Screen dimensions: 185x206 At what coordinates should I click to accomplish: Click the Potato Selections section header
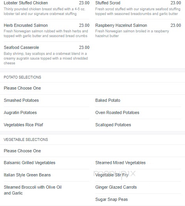point(22,77)
